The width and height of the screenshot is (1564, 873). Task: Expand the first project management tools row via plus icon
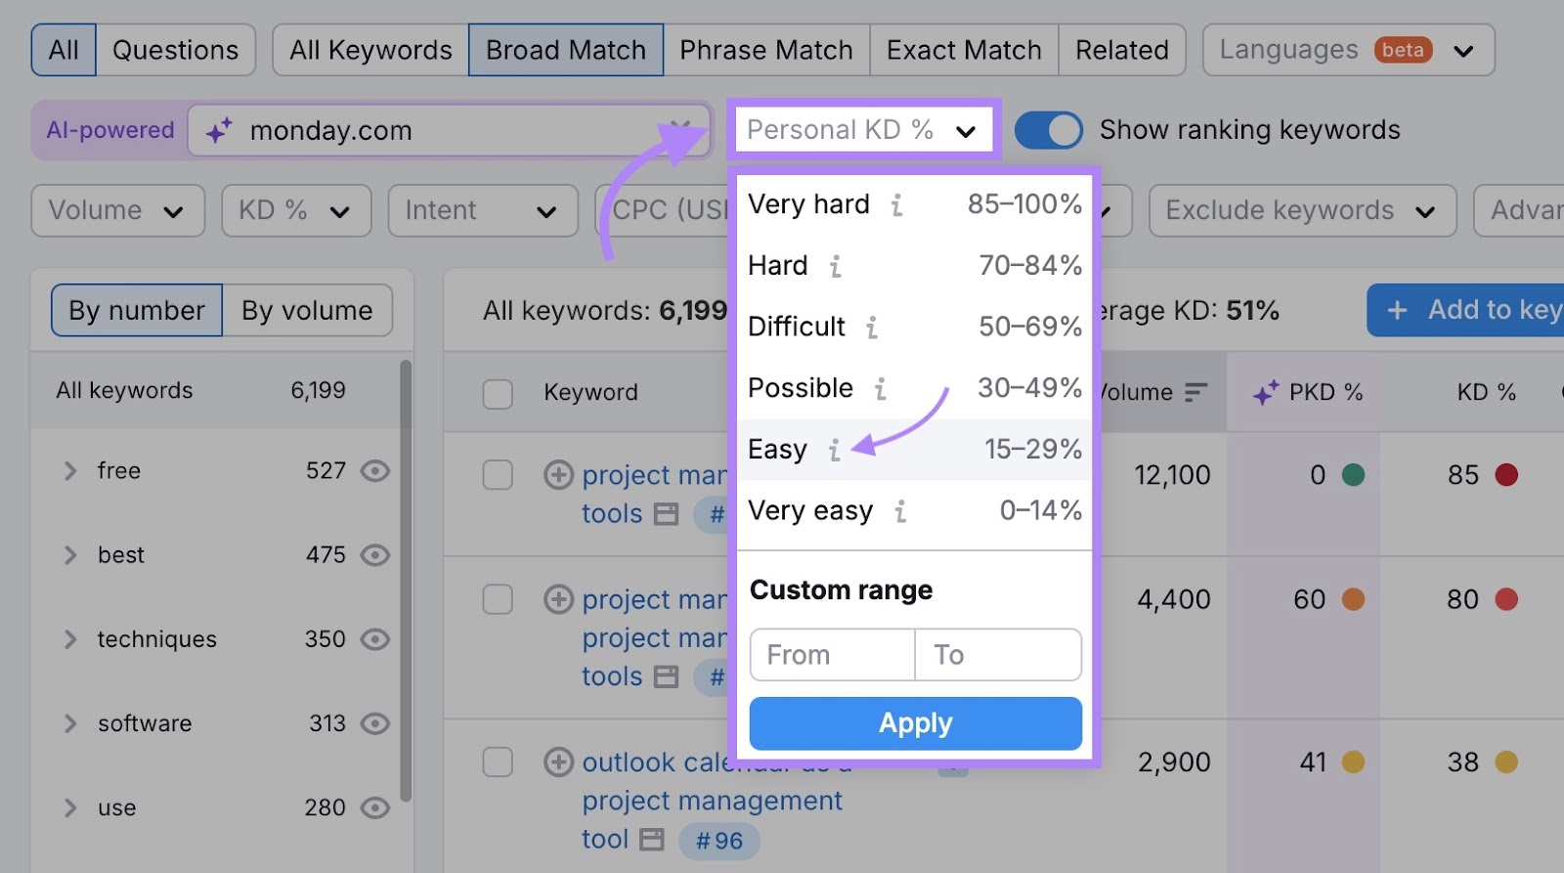pos(558,474)
